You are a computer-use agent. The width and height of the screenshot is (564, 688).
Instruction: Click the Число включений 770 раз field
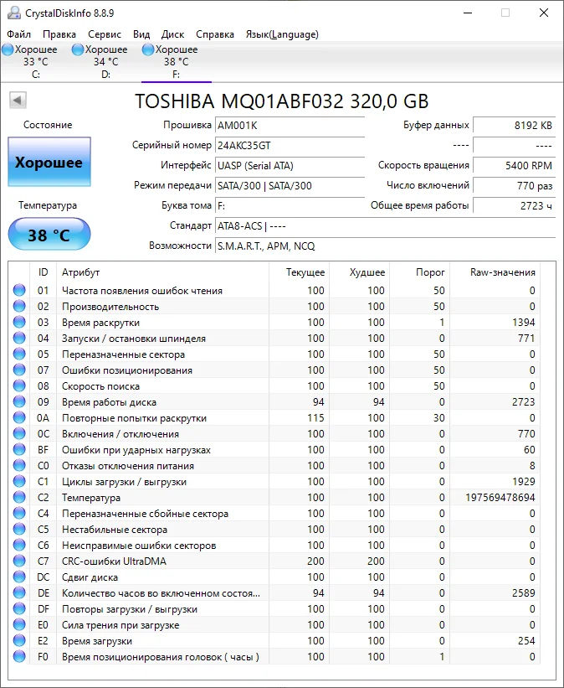tap(515, 185)
